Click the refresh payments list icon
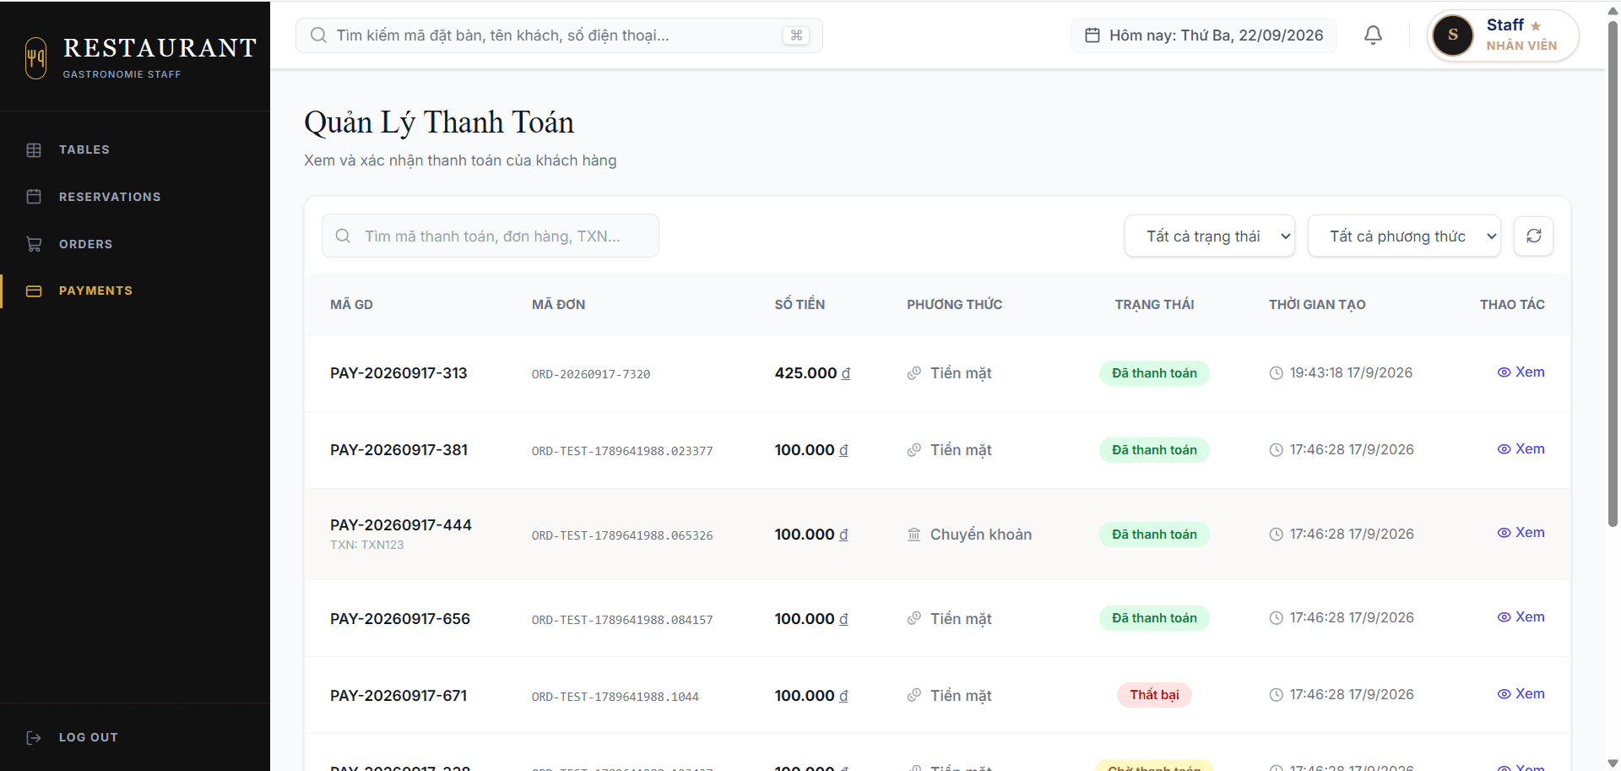Viewport: 1621px width, 771px height. (x=1533, y=236)
